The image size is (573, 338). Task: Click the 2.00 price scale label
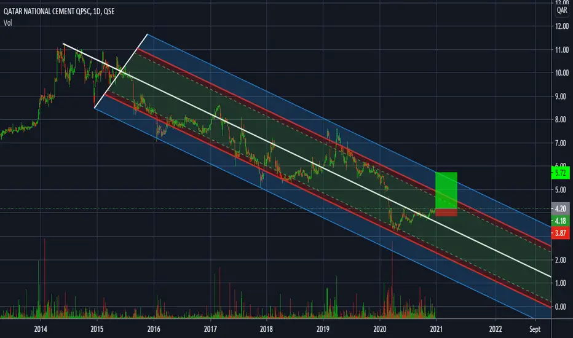[562, 260]
